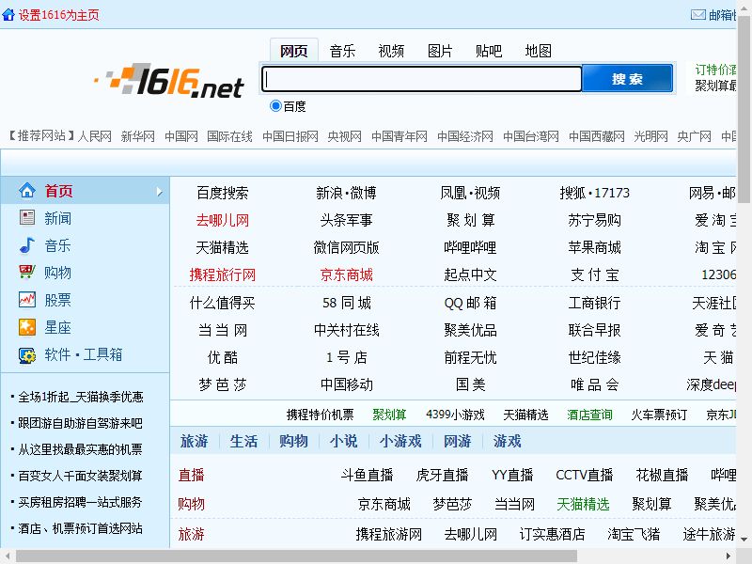This screenshot has height=564, width=752.
Task: Switch to the 图片 search tab
Action: [440, 51]
